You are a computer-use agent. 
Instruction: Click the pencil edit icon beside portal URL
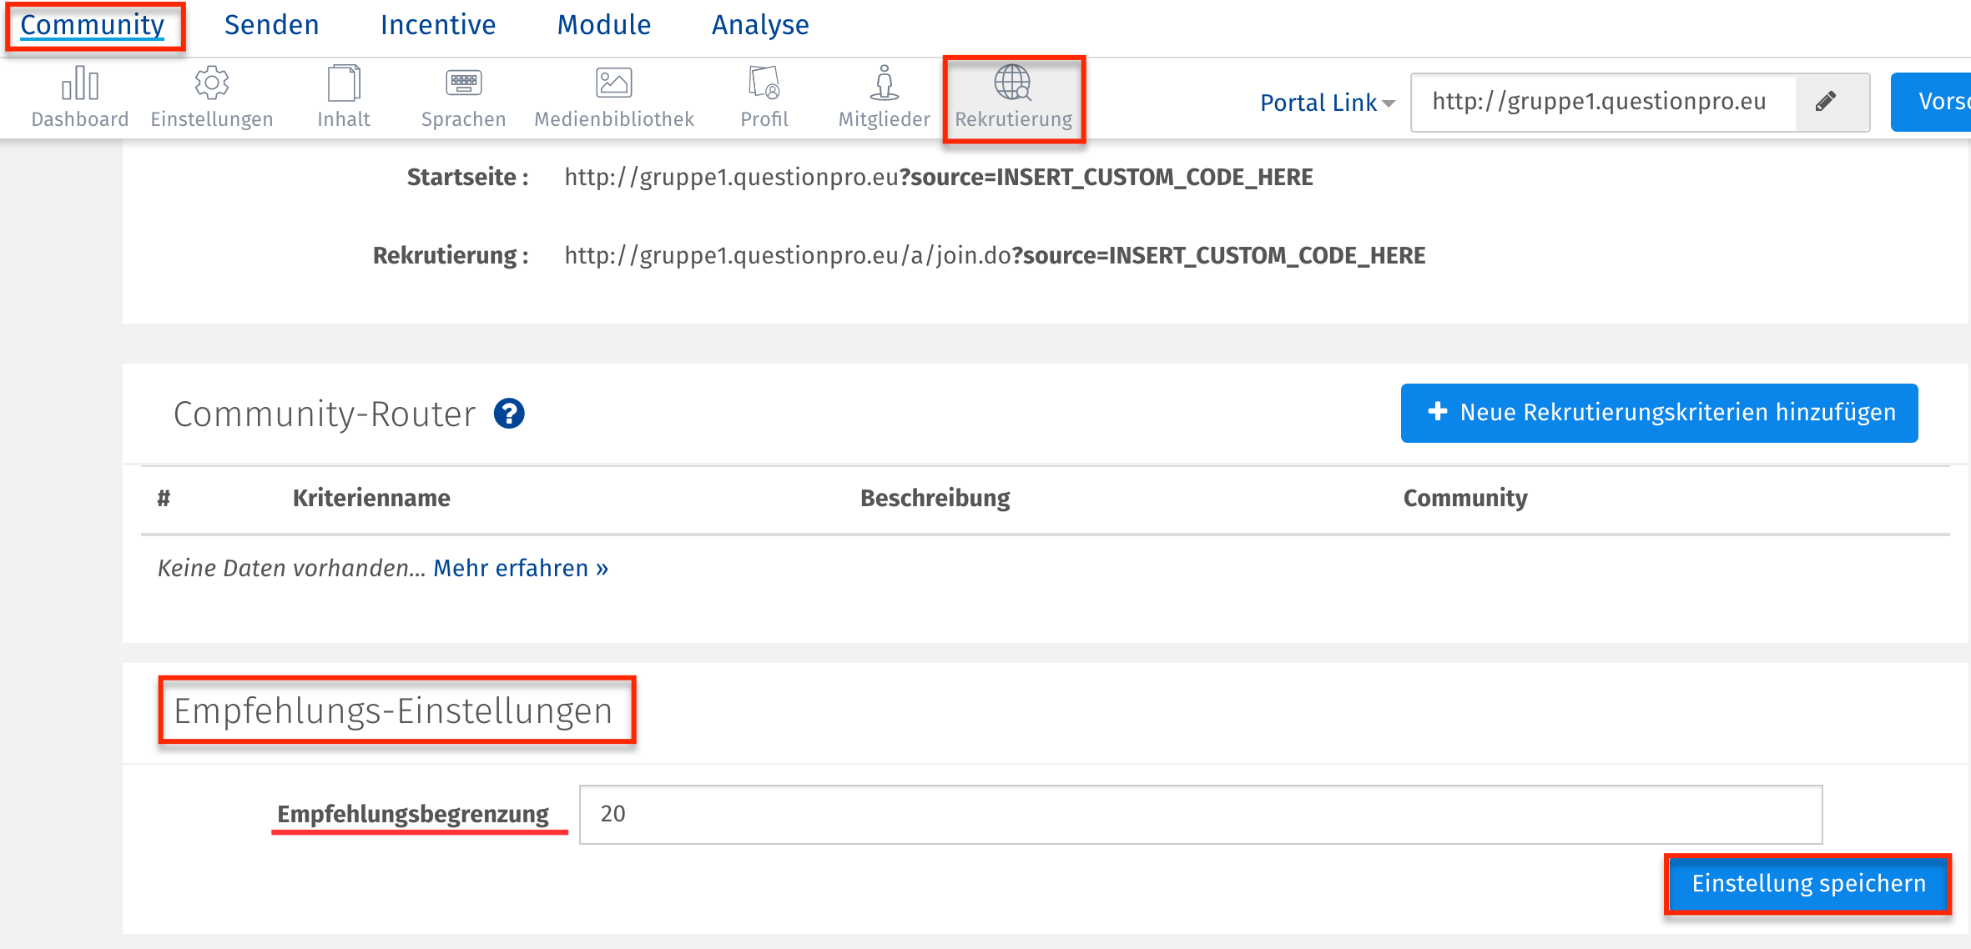point(1826,102)
